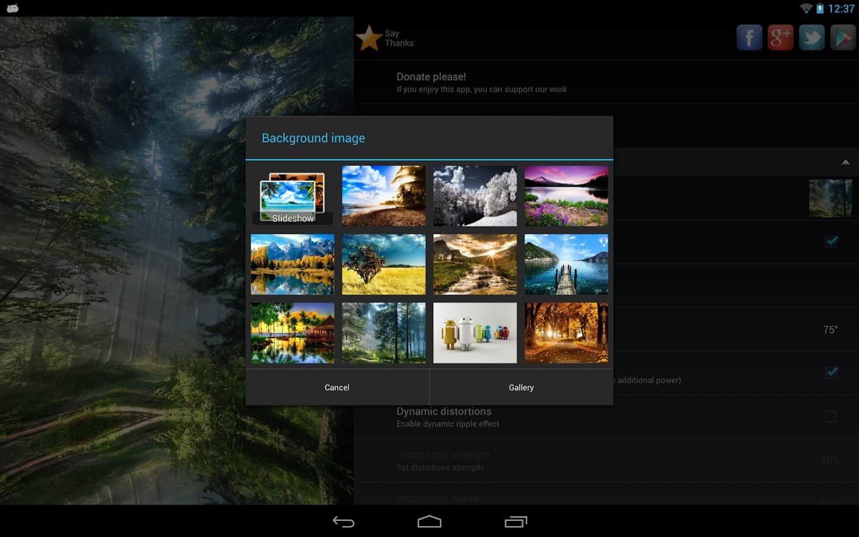Image resolution: width=859 pixels, height=537 pixels.
Task: Select the Slideshow background option
Action: (292, 196)
